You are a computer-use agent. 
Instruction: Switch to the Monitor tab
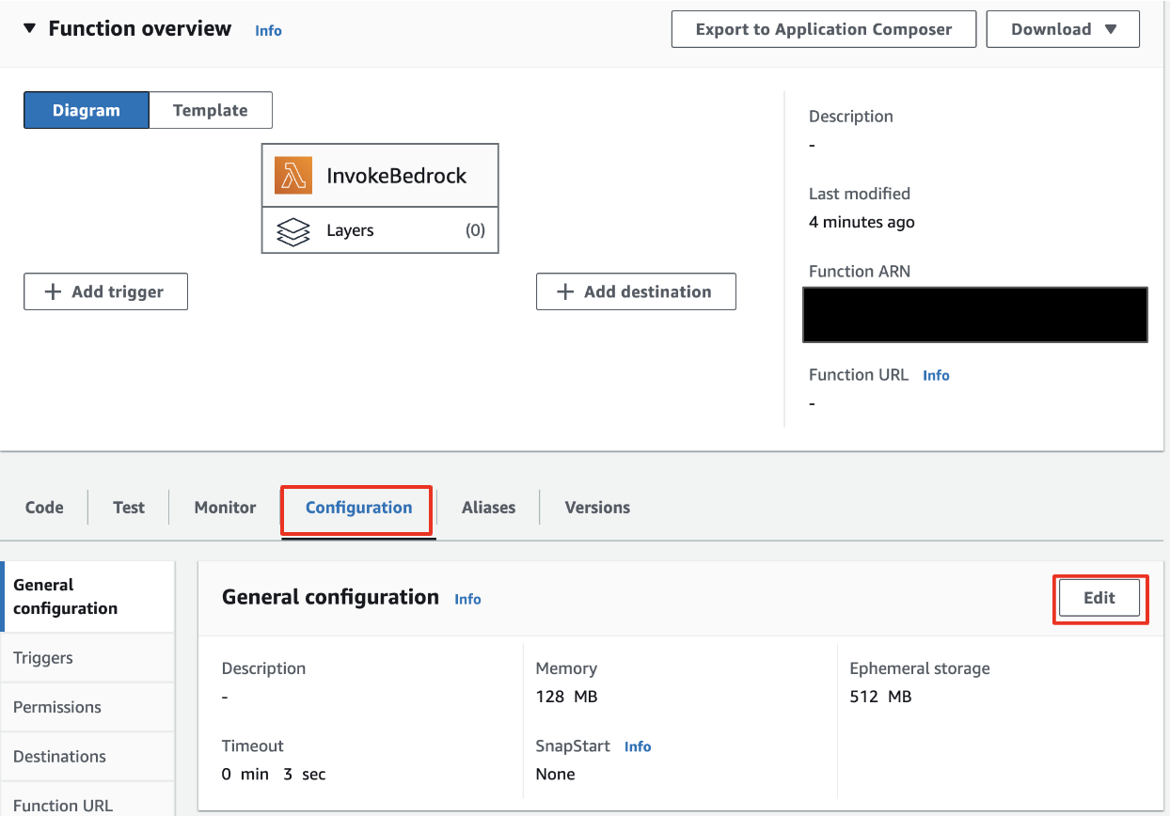coord(224,507)
